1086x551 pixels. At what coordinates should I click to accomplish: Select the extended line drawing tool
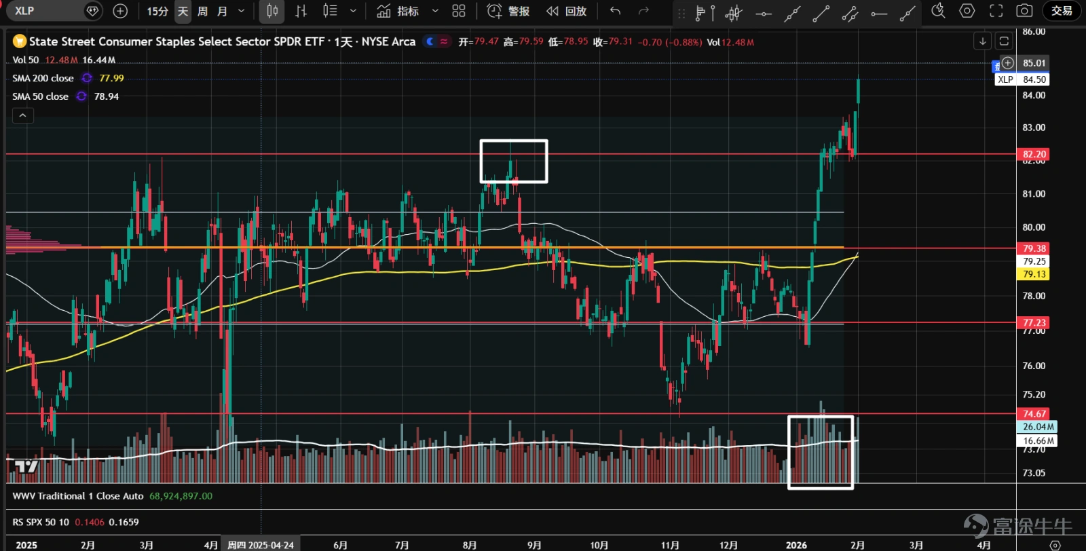pos(792,12)
